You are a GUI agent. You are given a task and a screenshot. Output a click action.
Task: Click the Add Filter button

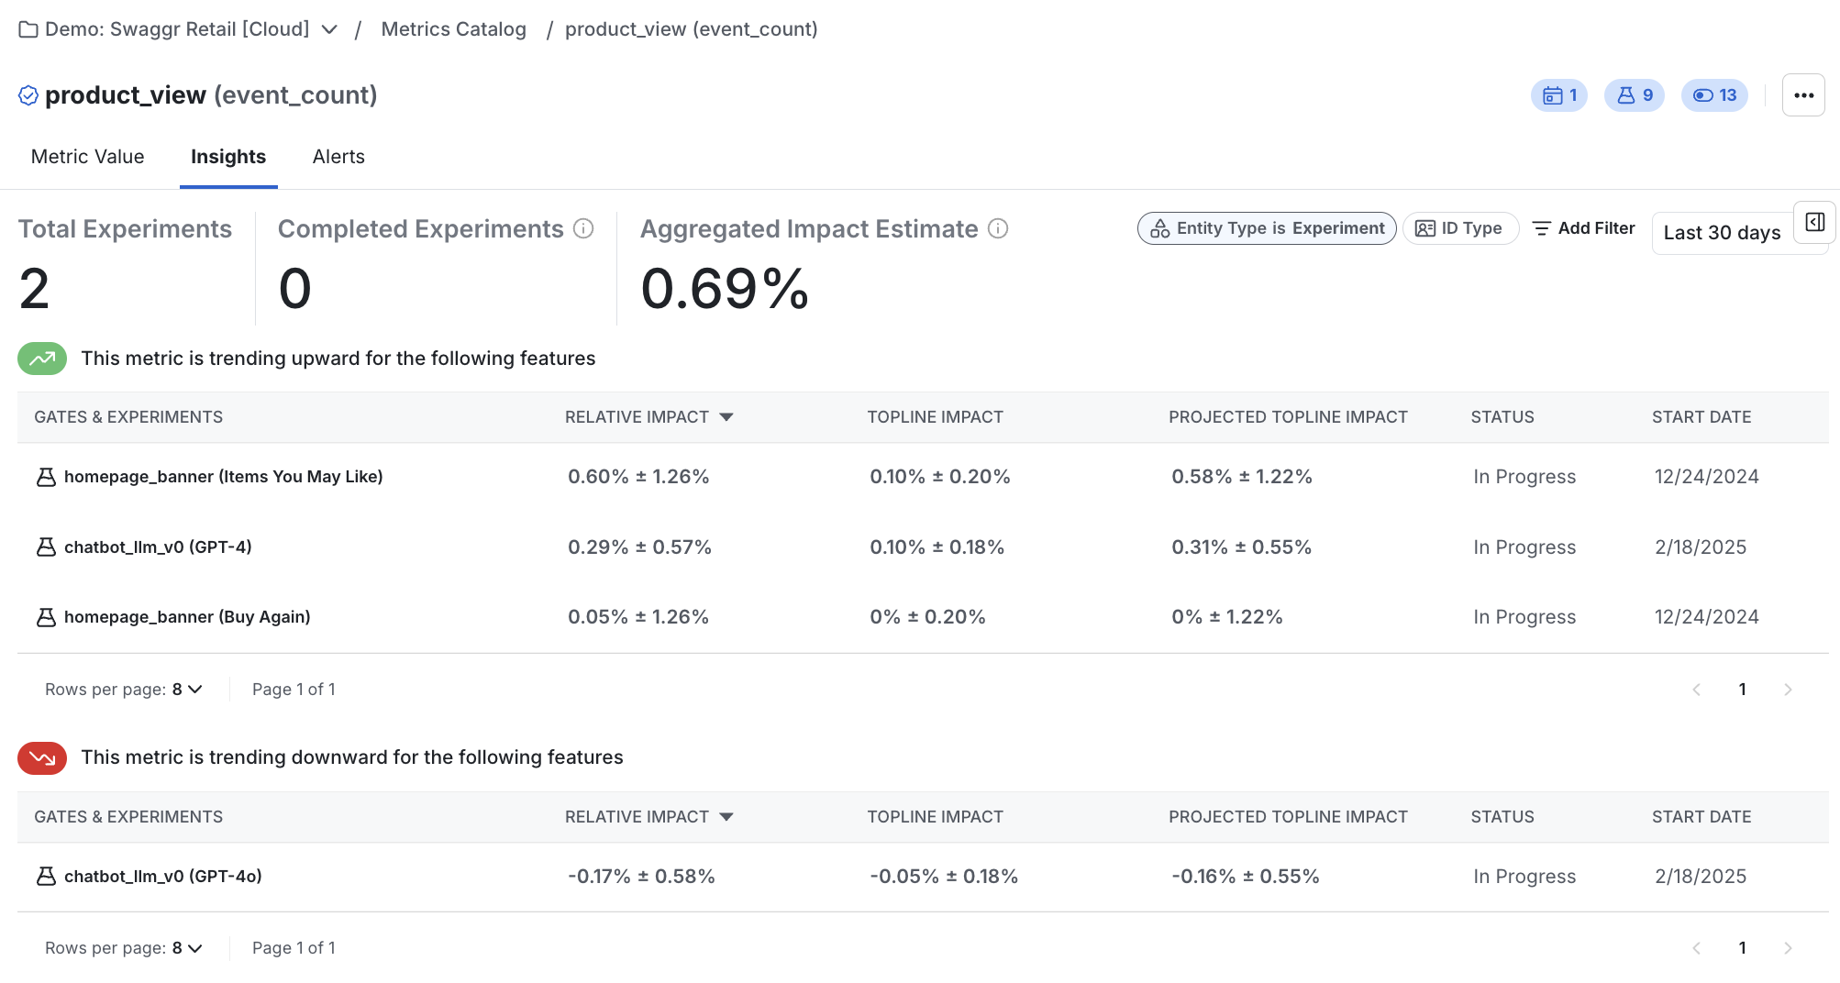pos(1583,227)
